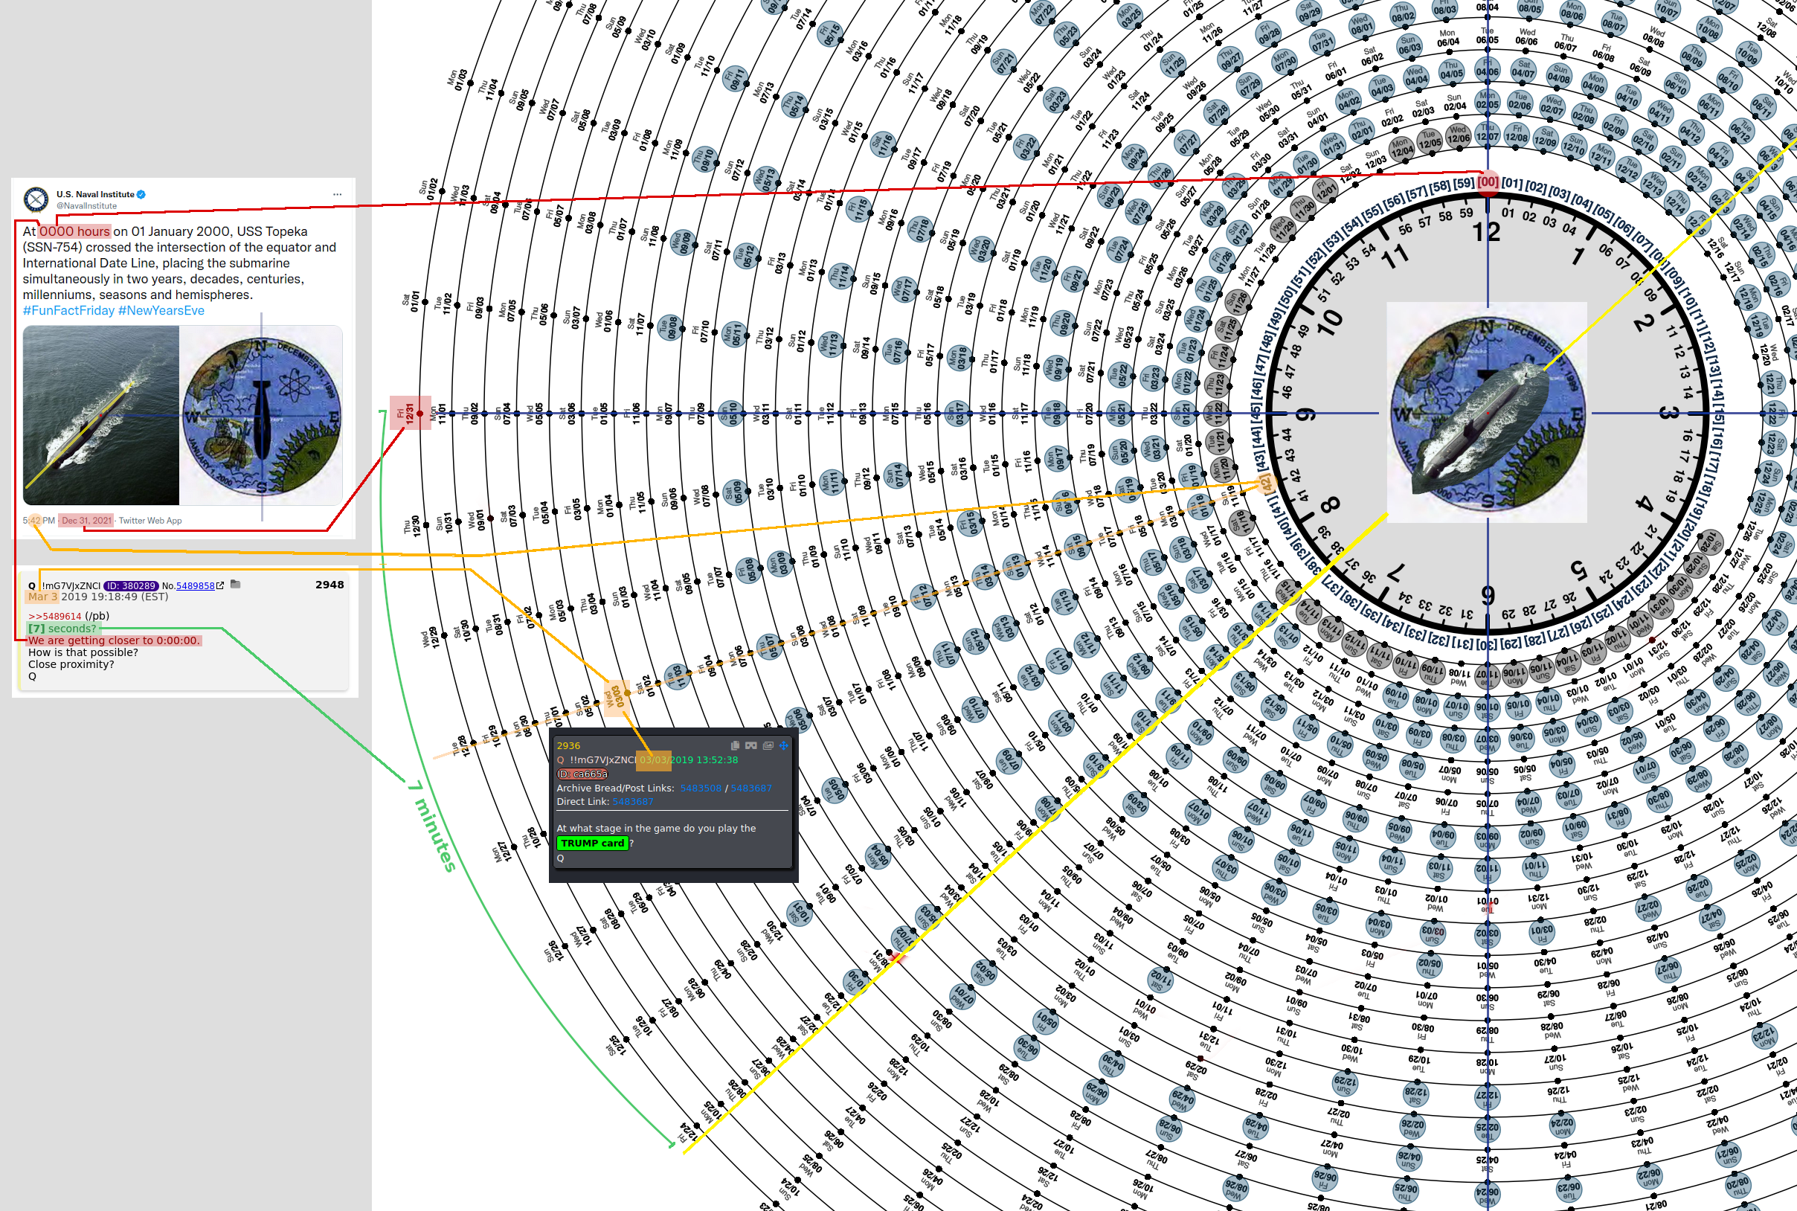Open the #NewYearsEve hashtag
Viewport: 1797px width, 1211px height.
161,310
